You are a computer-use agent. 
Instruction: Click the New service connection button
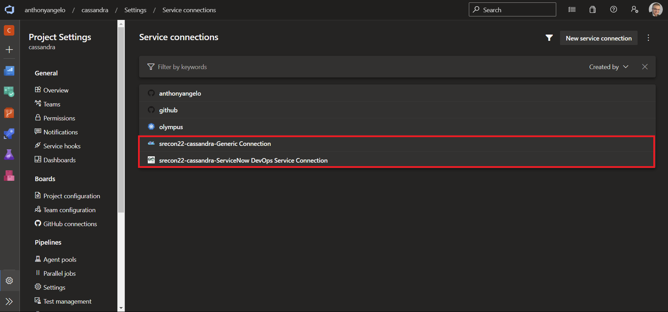(x=599, y=38)
